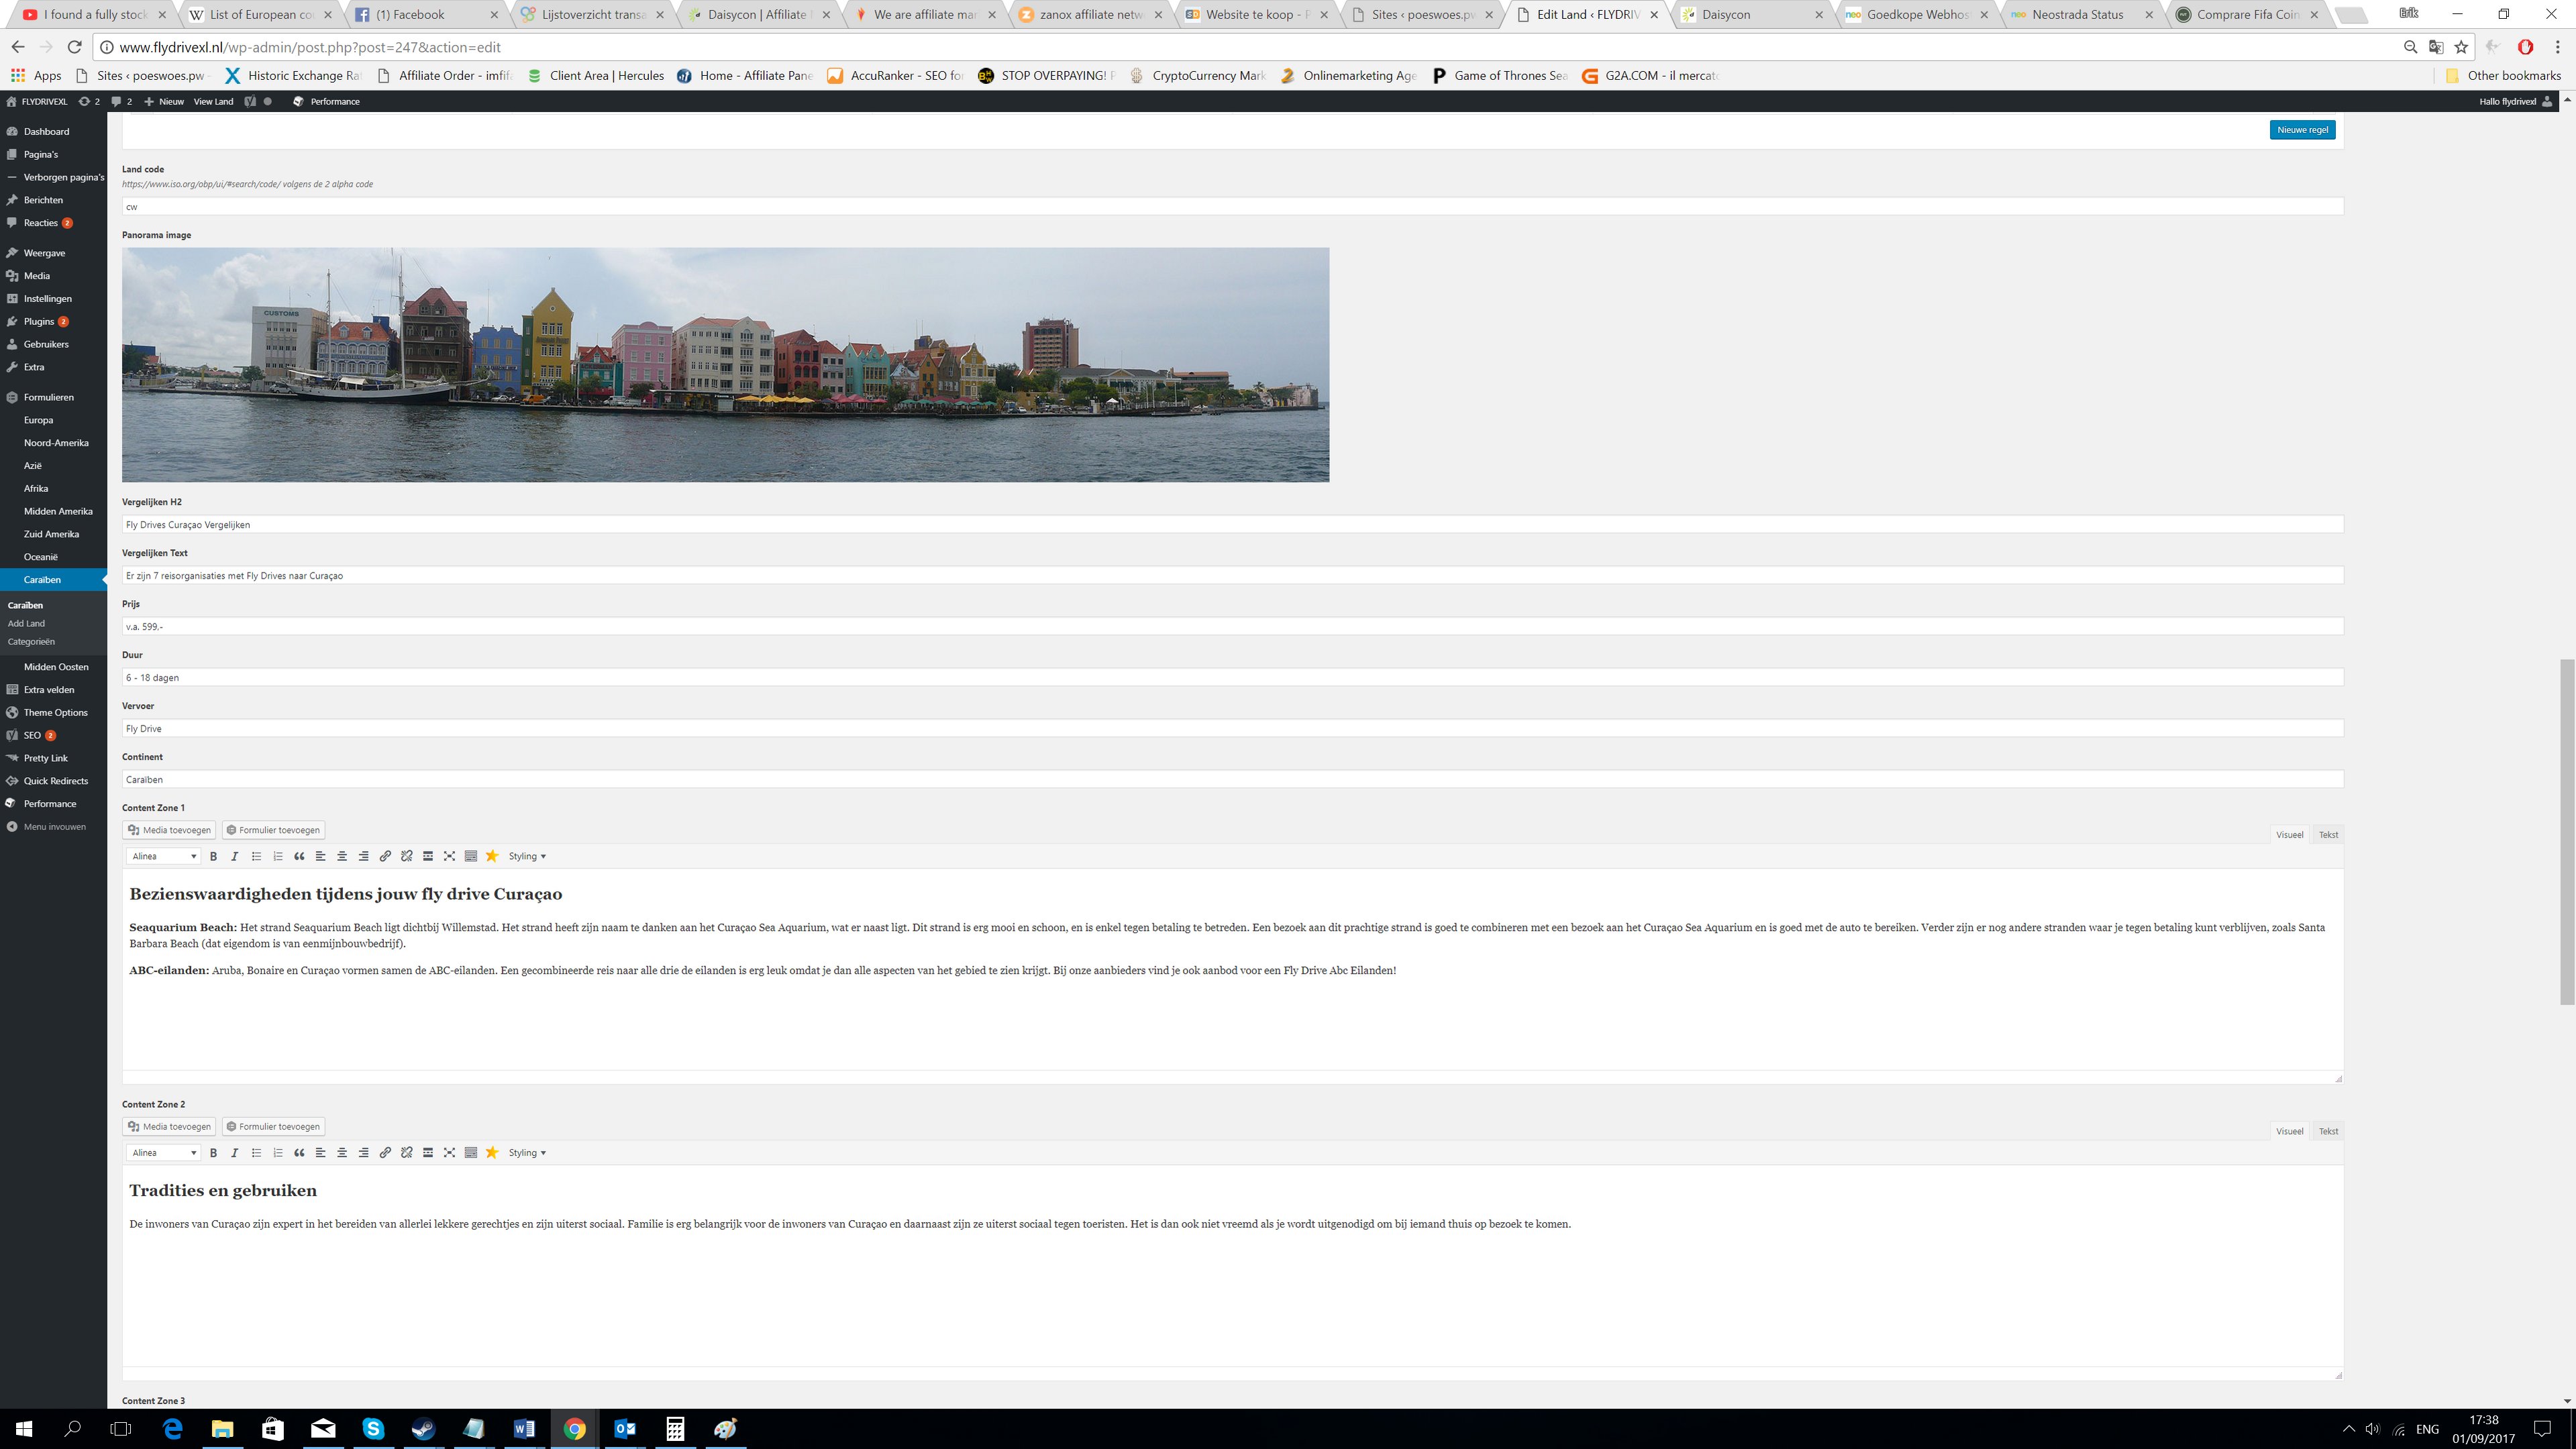Align text right in Content Zone 1
2576x1449 pixels.
[x=363, y=856]
